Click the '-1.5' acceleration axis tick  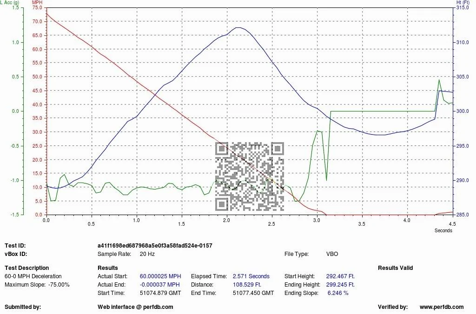click(x=15, y=215)
